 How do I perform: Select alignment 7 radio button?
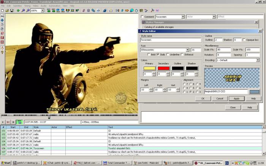[x=184, y=84]
